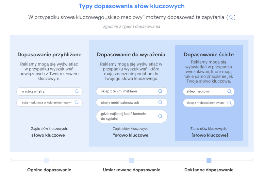Click the square marker above 'Umiarkowane dopasowanie'
The width and height of the screenshot is (265, 185).
click(x=132, y=160)
